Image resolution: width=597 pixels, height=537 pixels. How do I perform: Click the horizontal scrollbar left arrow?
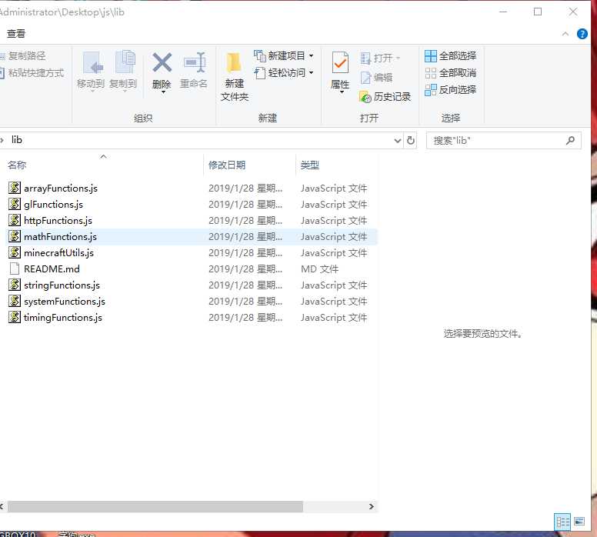(x=2, y=507)
